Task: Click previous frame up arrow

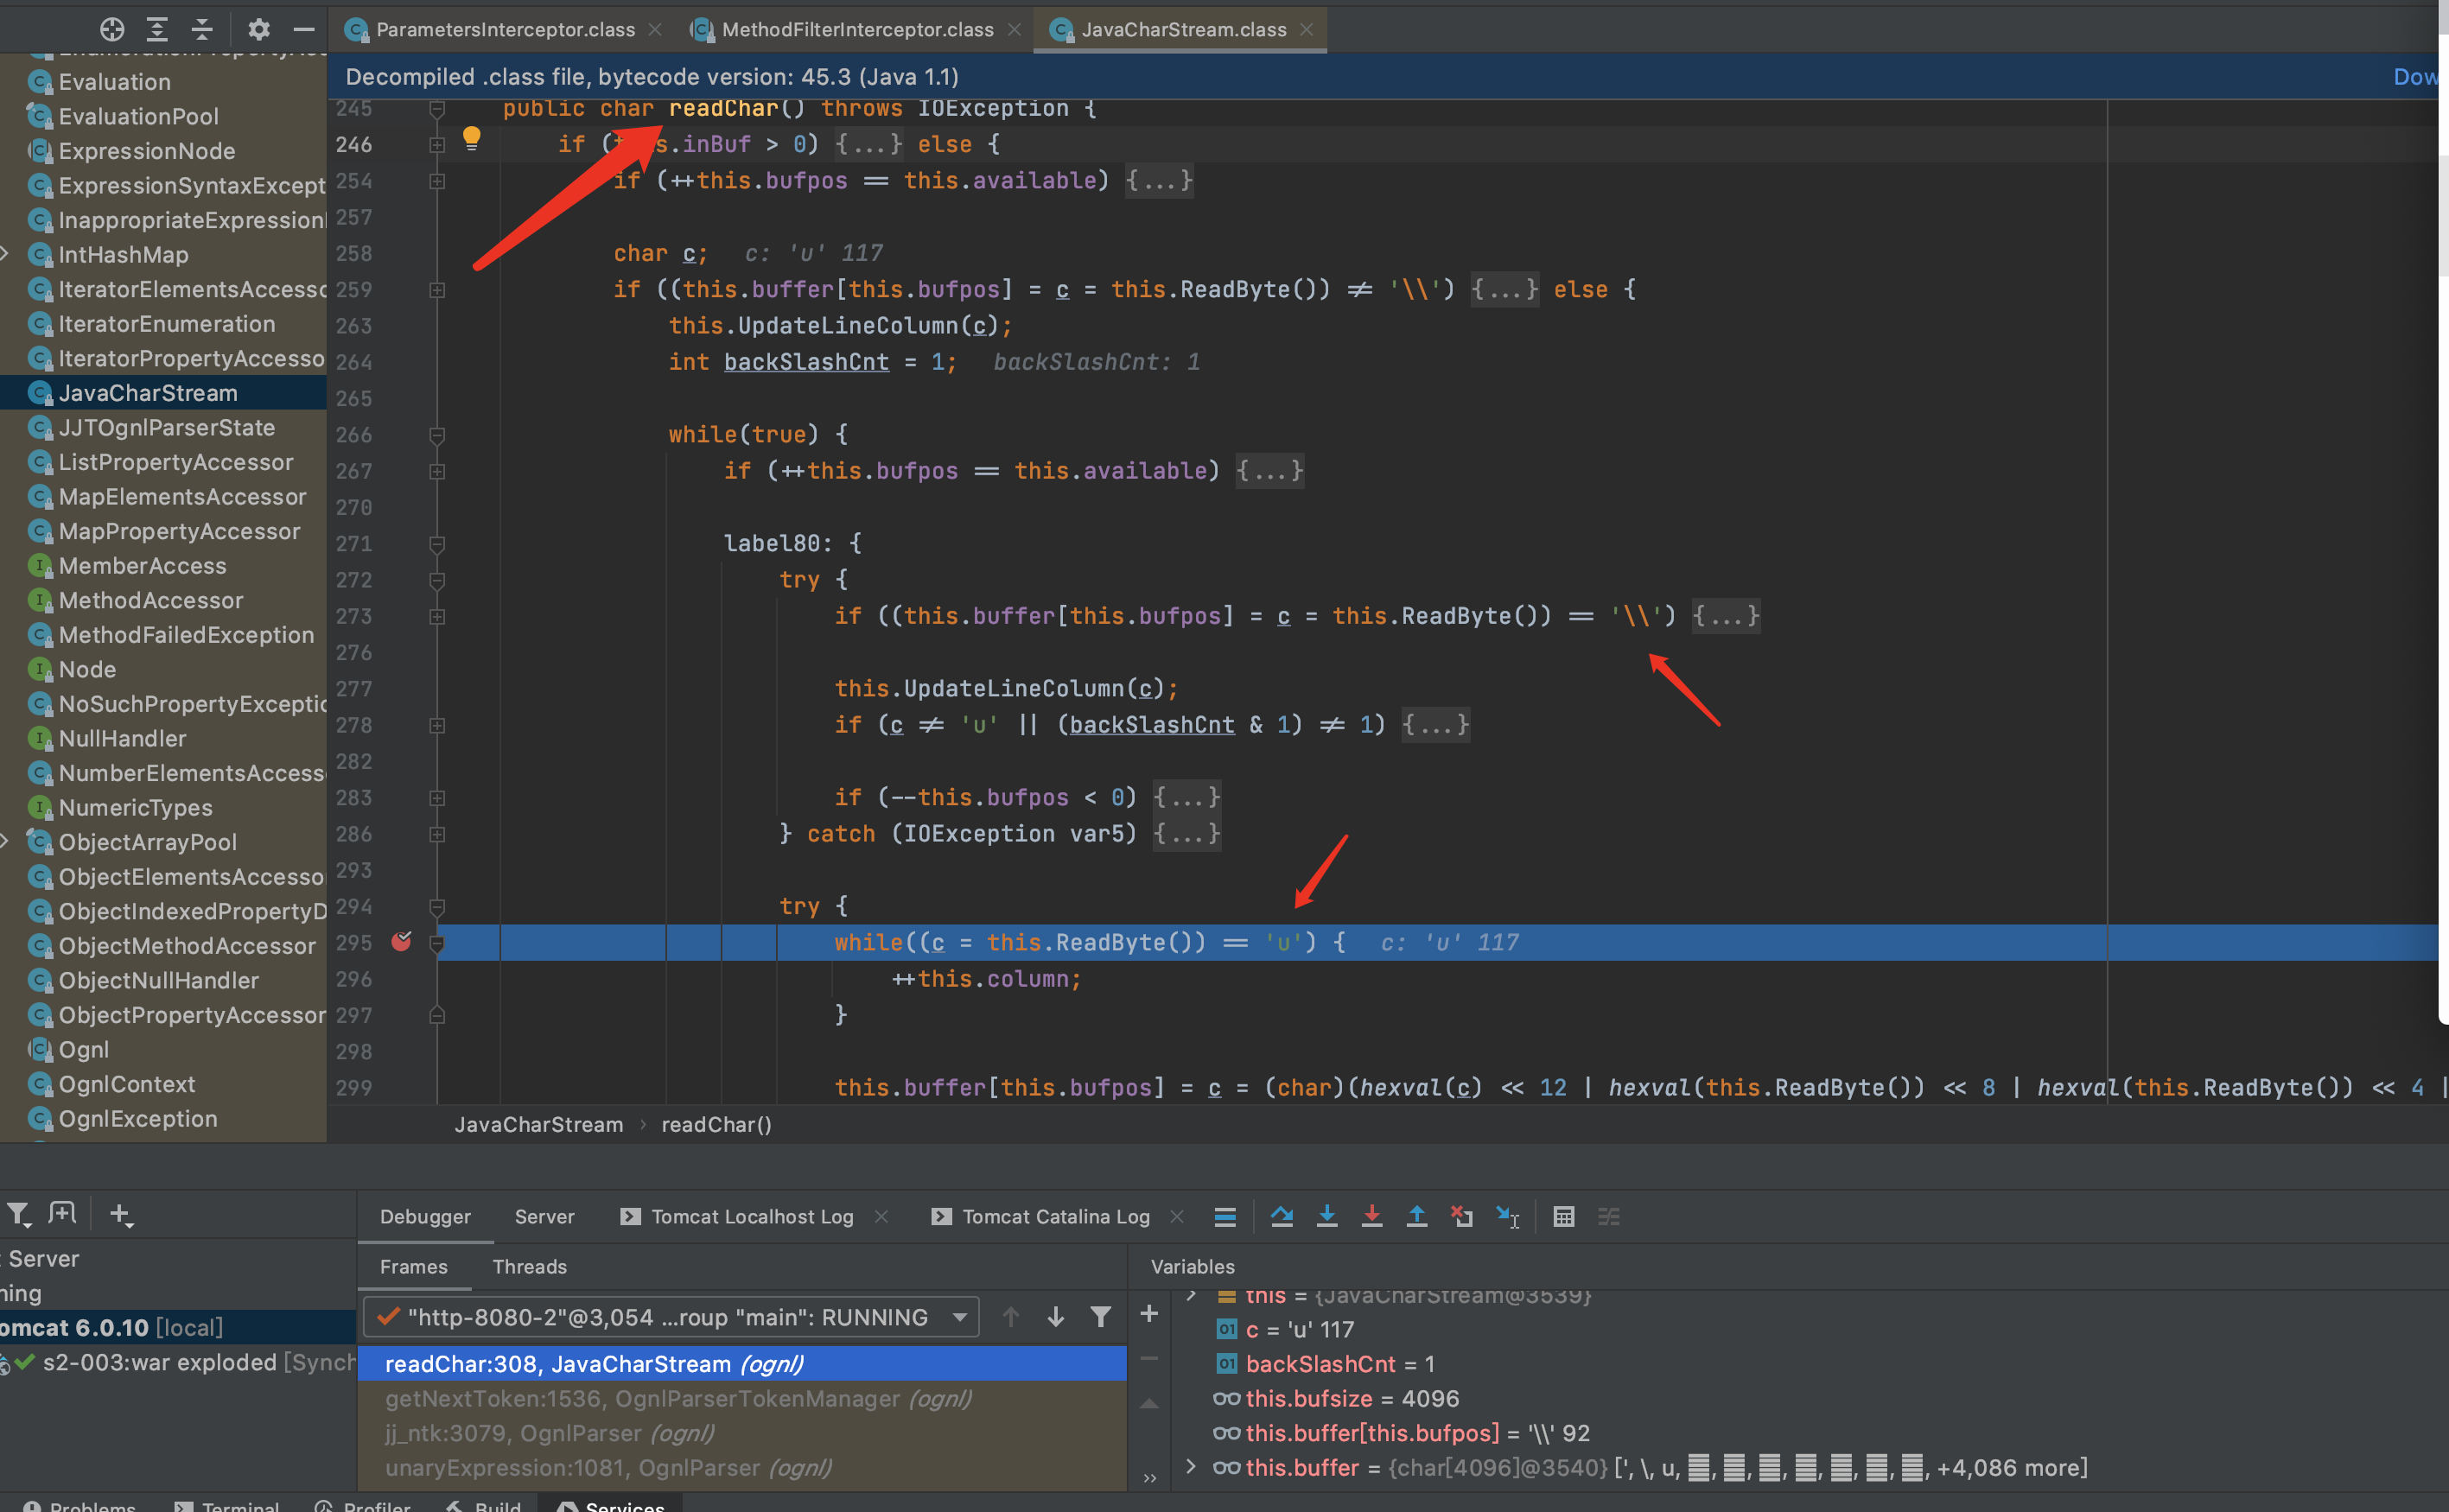Action: point(1011,1316)
